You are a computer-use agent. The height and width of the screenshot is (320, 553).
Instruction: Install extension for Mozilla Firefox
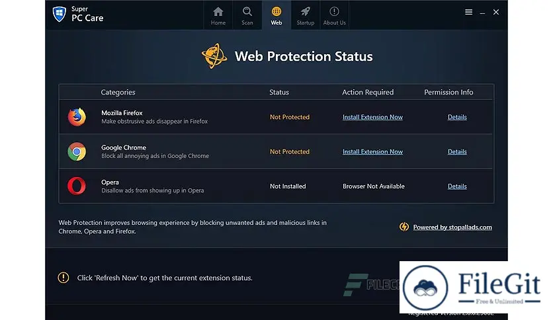click(372, 117)
